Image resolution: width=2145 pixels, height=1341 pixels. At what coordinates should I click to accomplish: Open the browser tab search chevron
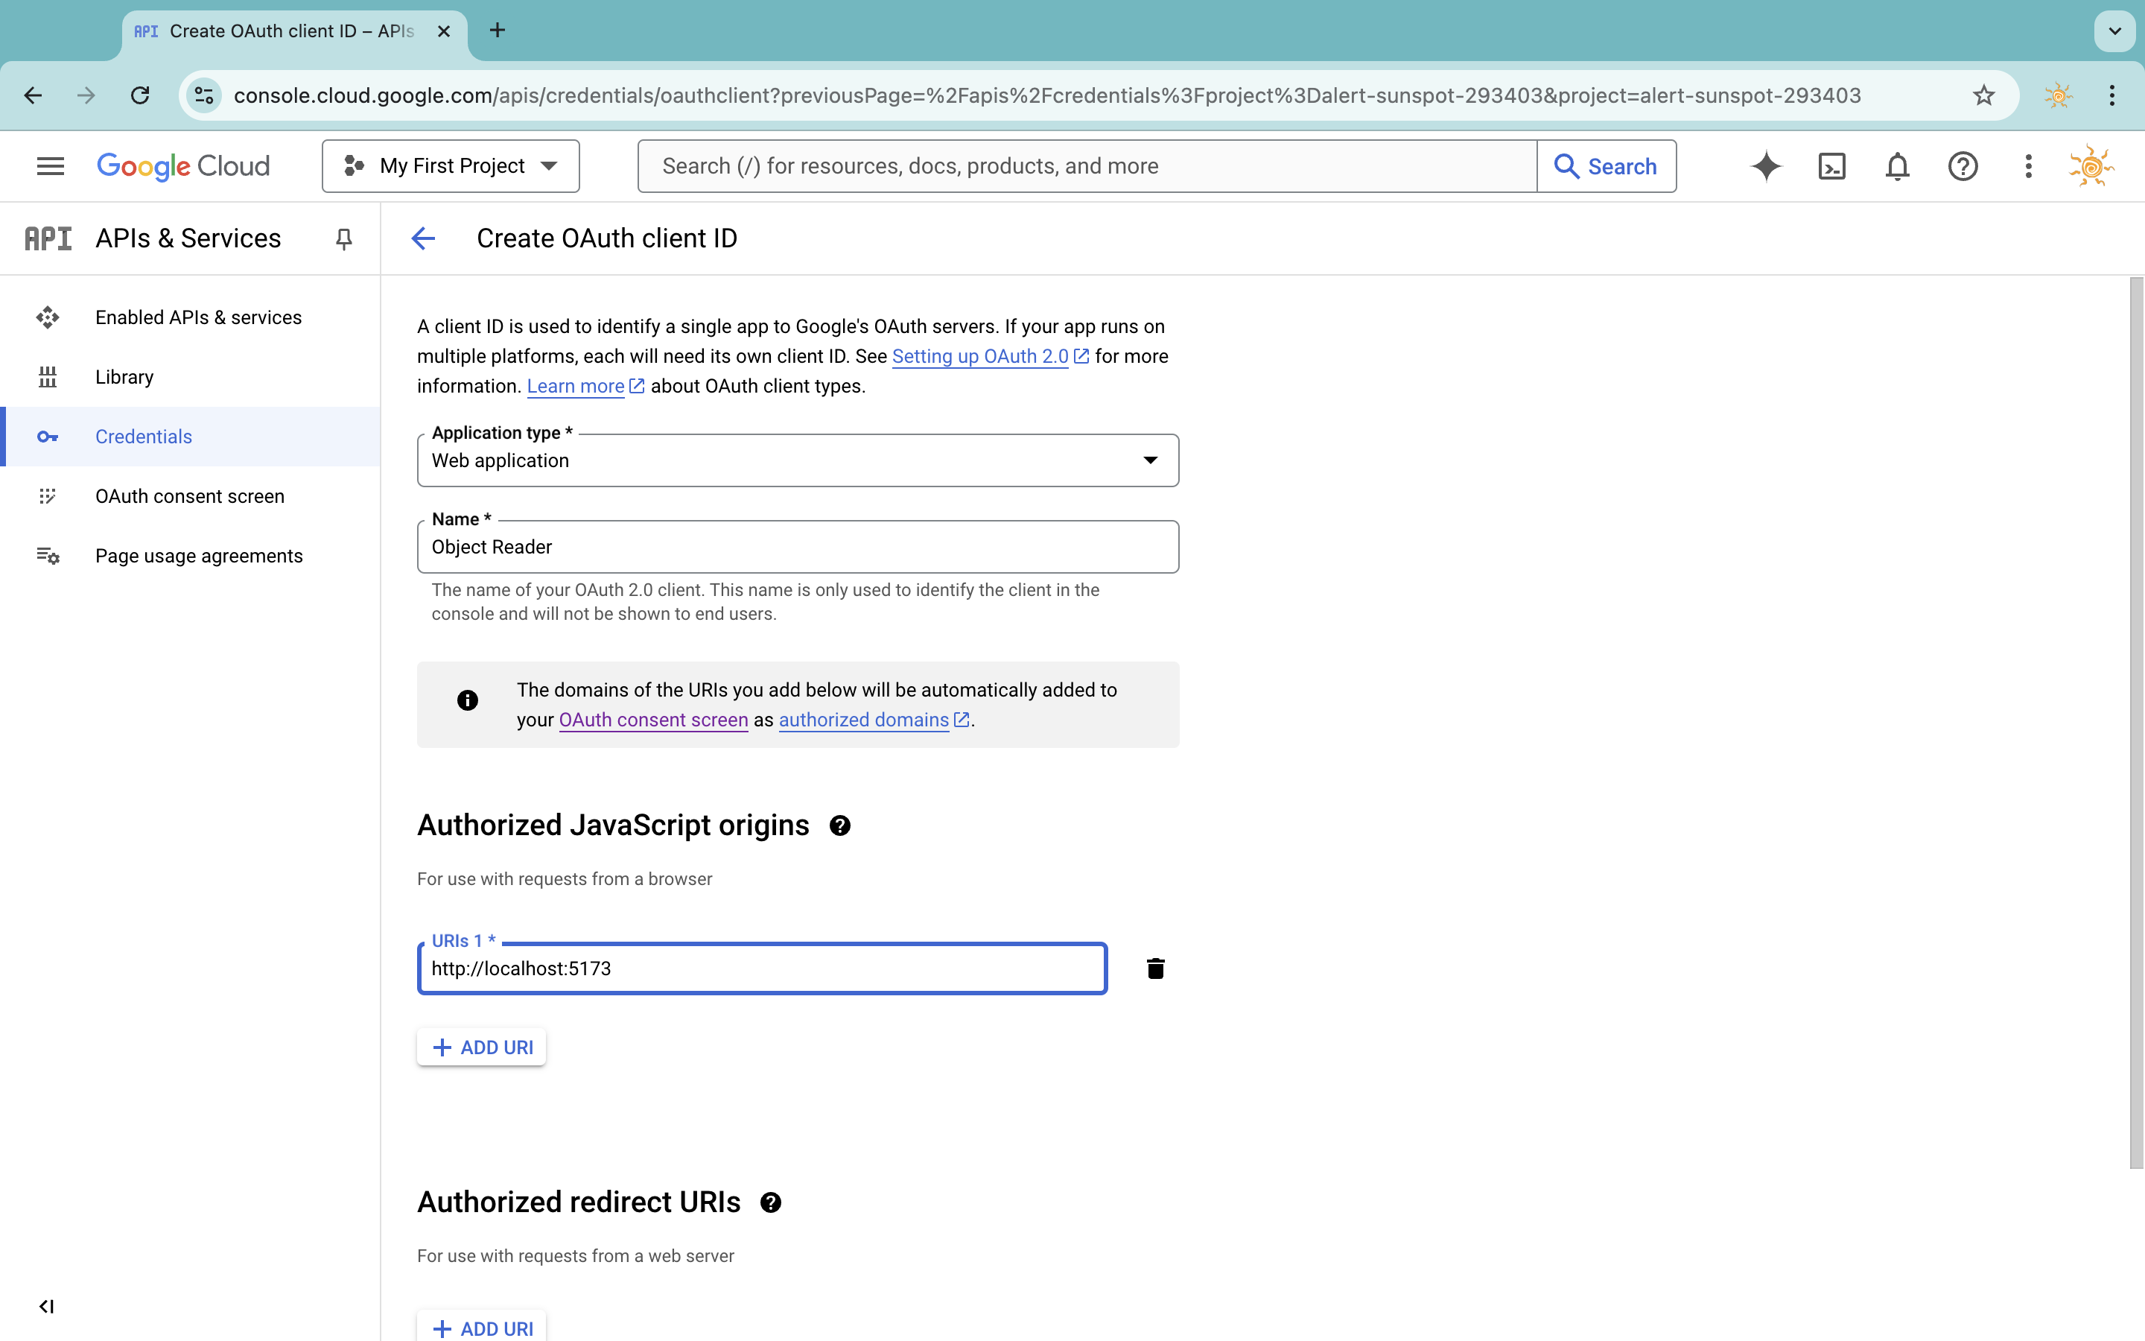coord(2114,30)
